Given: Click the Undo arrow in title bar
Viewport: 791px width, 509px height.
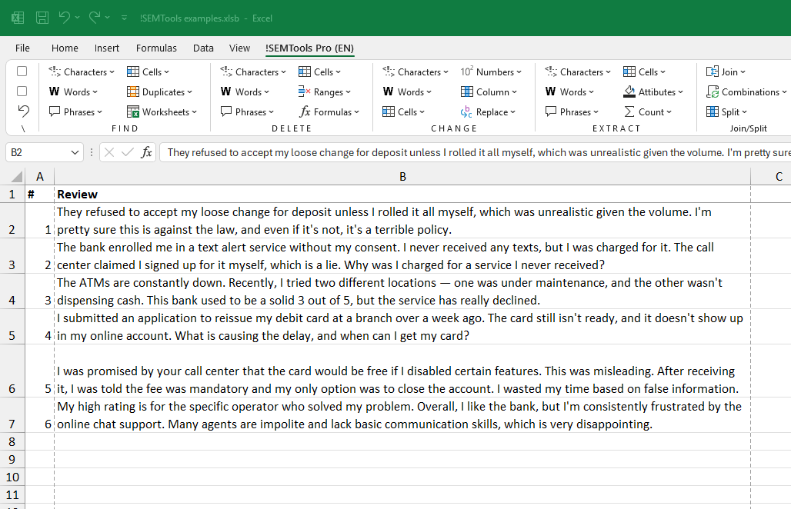Looking at the screenshot, I should click(x=65, y=18).
